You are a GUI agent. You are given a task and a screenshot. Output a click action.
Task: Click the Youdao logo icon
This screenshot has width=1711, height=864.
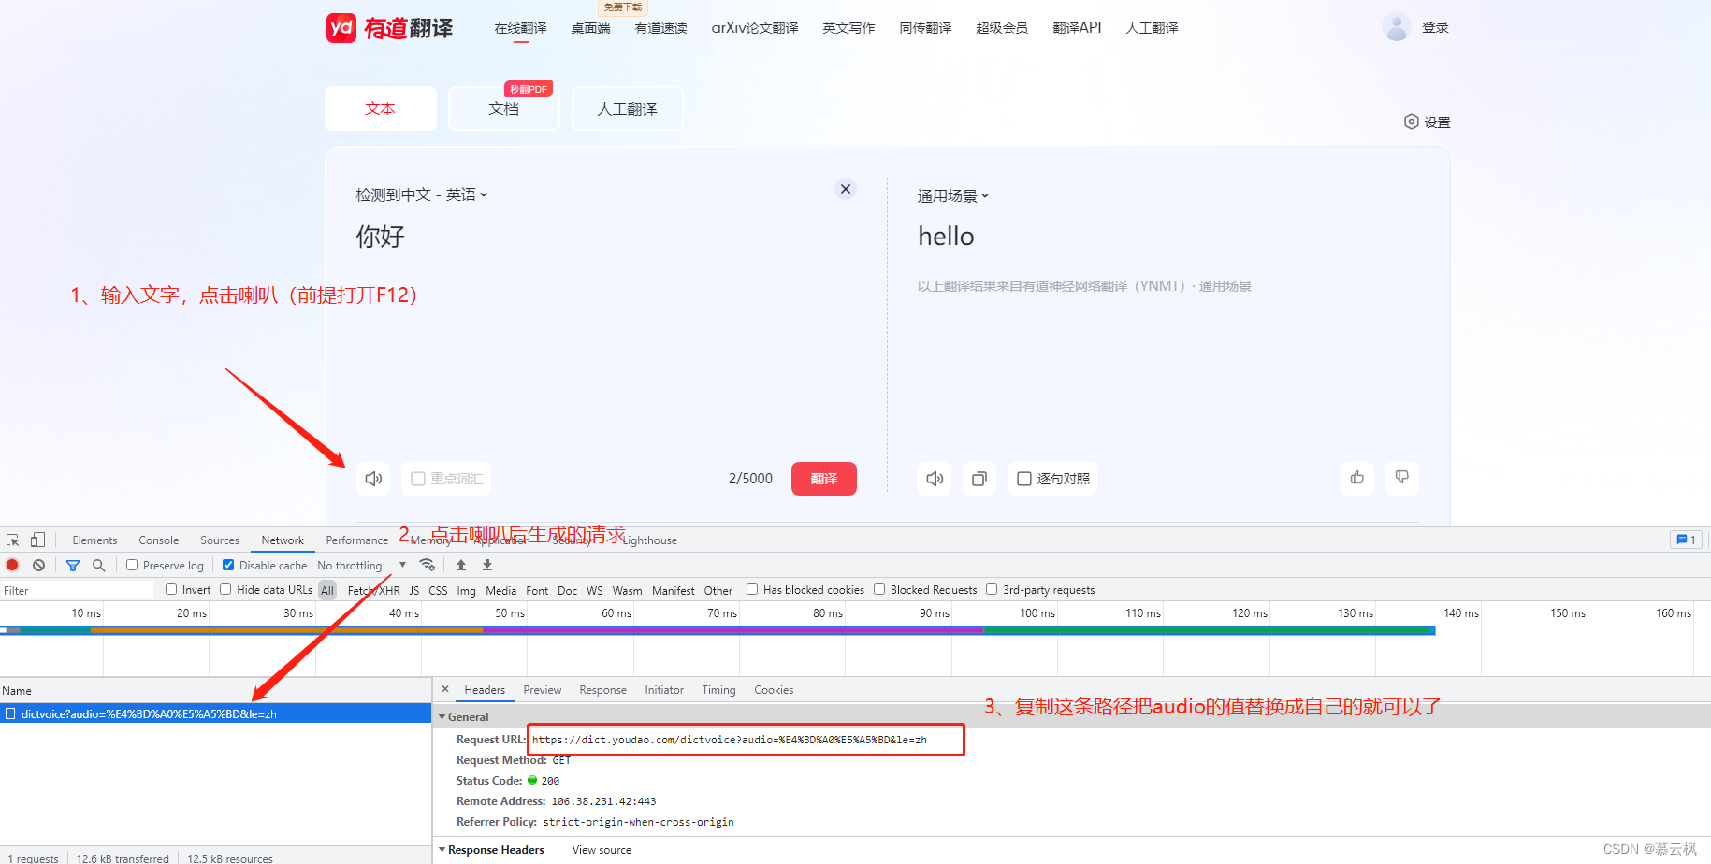click(x=341, y=28)
